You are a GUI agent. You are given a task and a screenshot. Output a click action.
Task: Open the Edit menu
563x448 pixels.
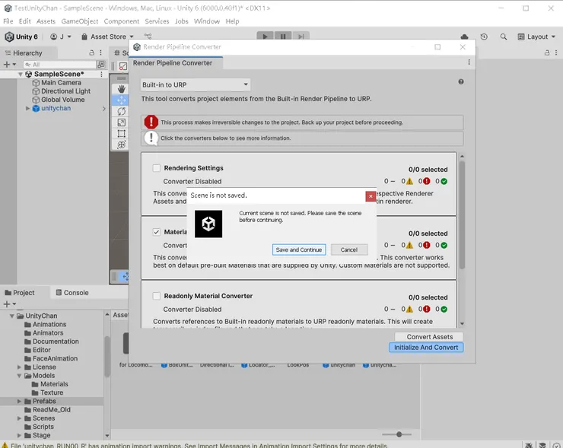click(25, 21)
